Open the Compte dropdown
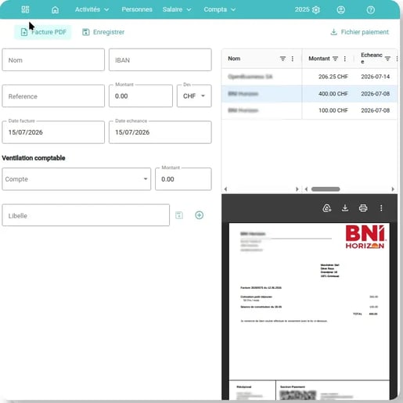This screenshot has width=403, height=403. tap(77, 179)
